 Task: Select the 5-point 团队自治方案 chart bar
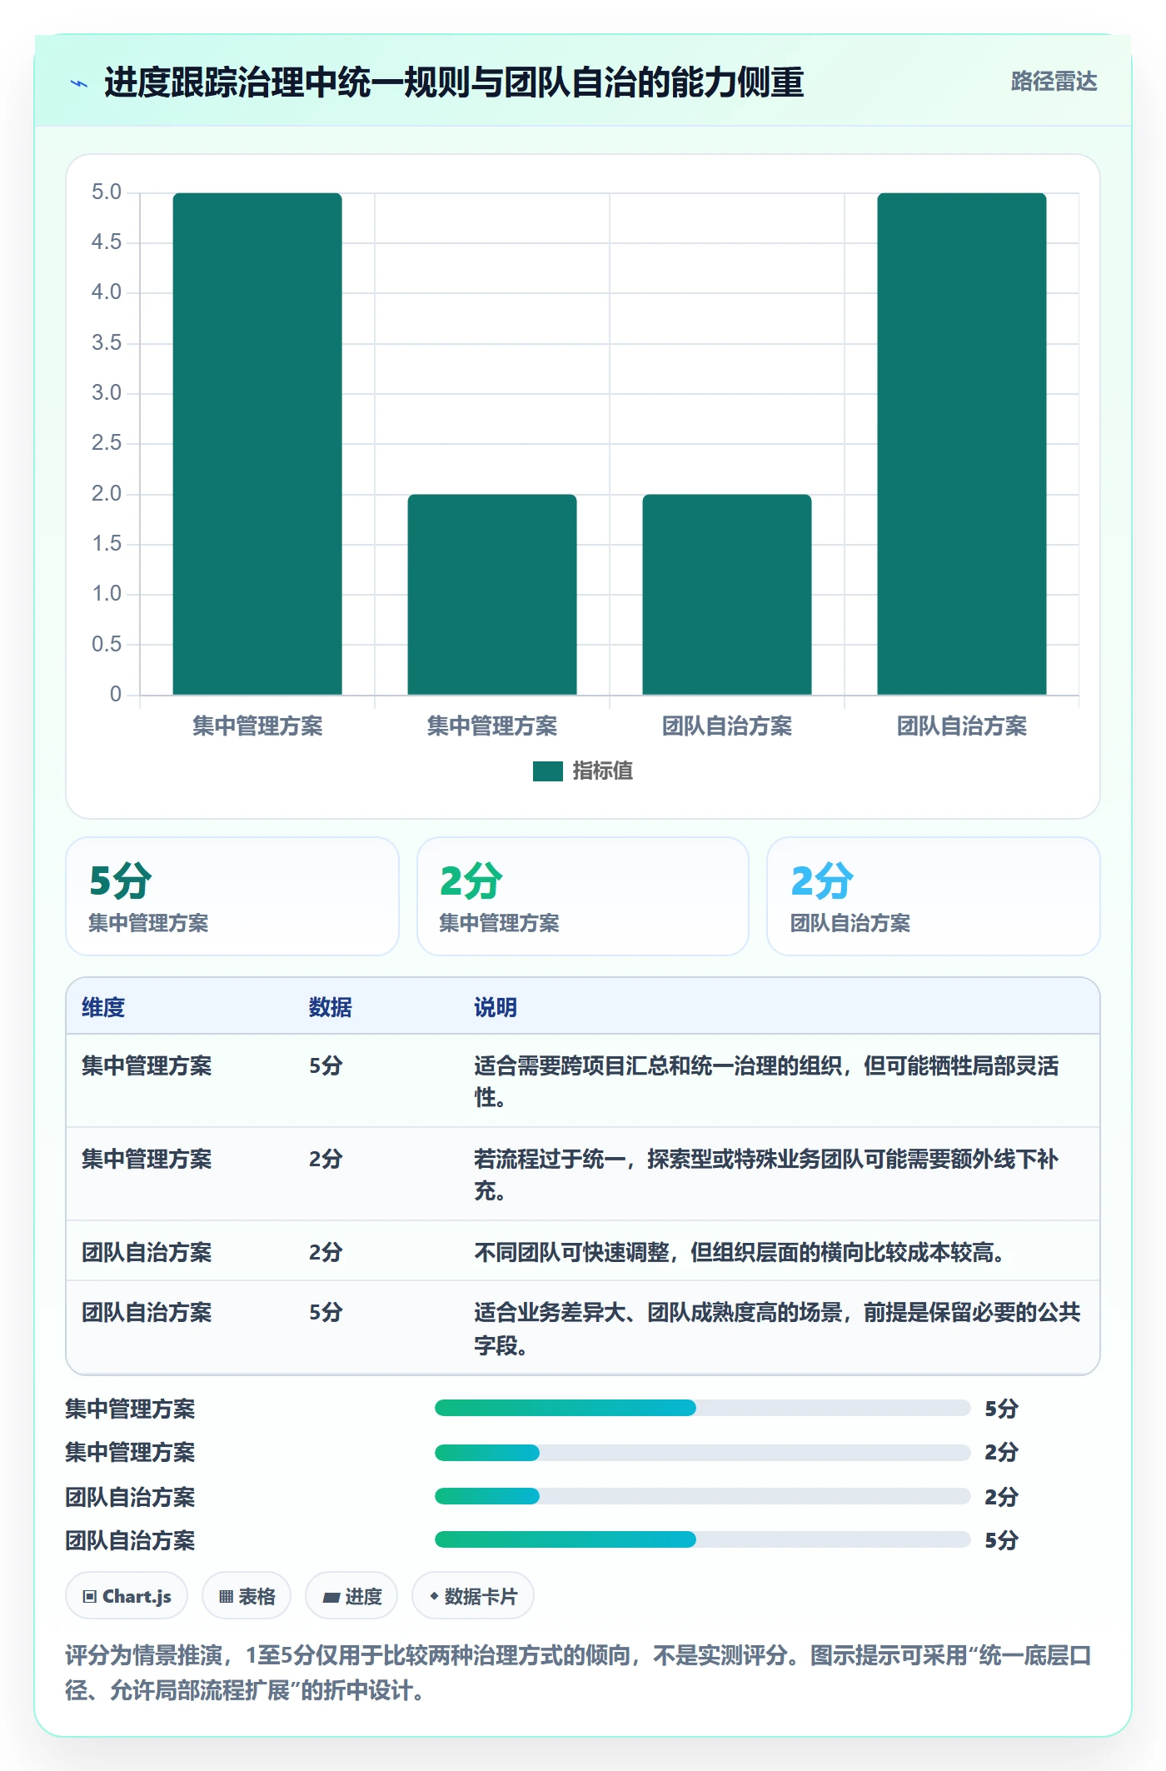tap(962, 444)
